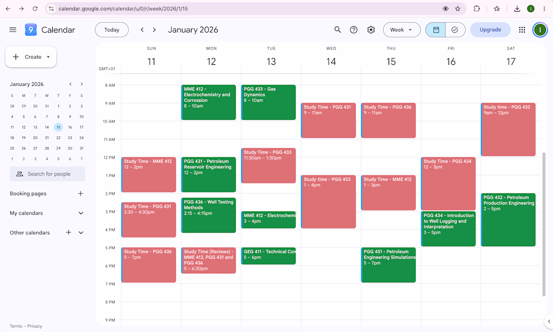Show the side panel chevron
This screenshot has width=553, height=332.
[x=549, y=321]
